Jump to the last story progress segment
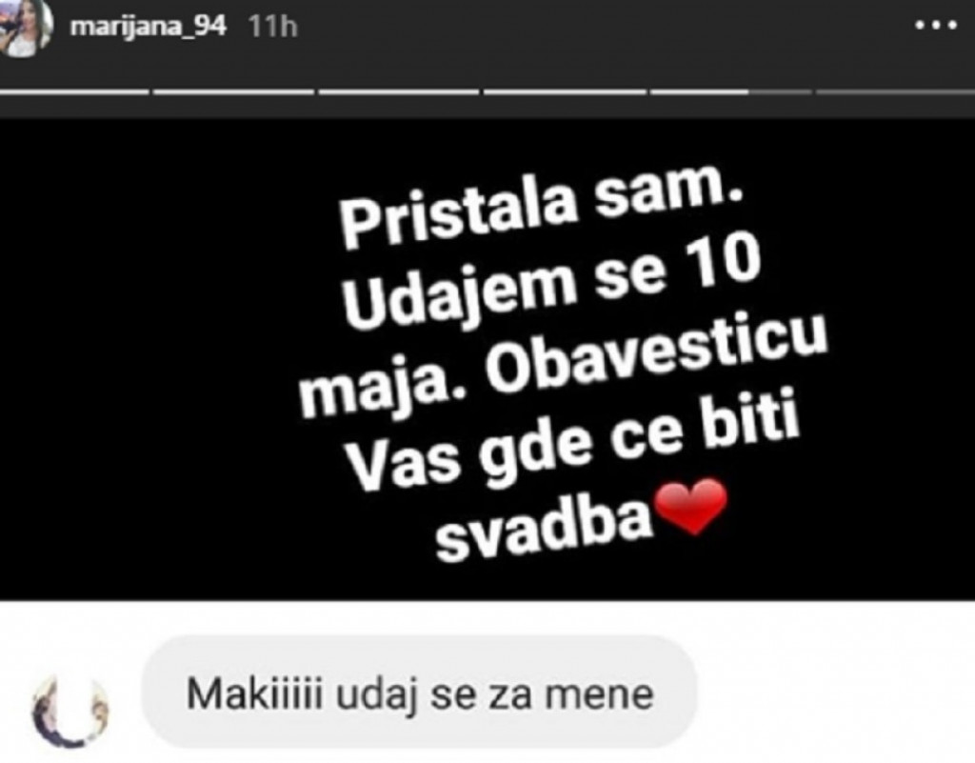The width and height of the screenshot is (975, 763). (895, 92)
